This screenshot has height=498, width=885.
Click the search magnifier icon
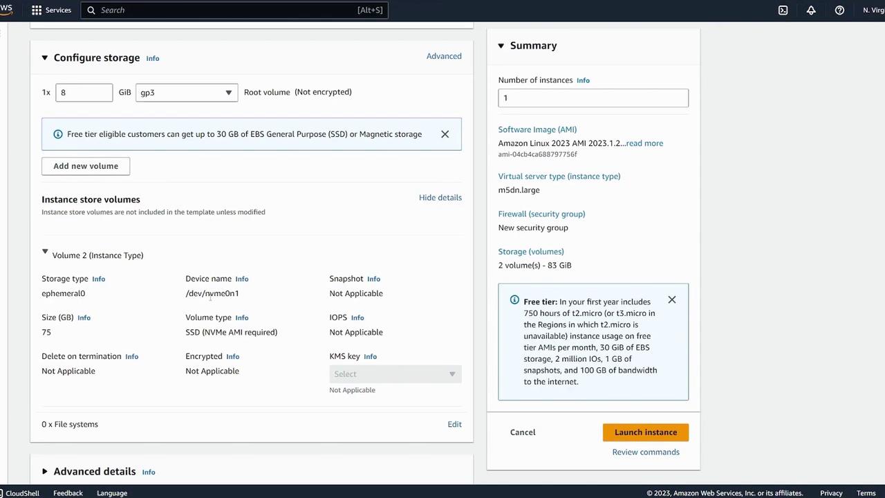point(91,10)
